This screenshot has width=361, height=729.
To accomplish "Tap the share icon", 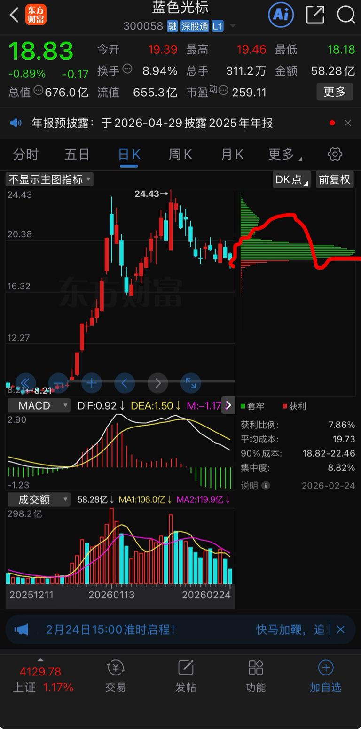I will (315, 15).
